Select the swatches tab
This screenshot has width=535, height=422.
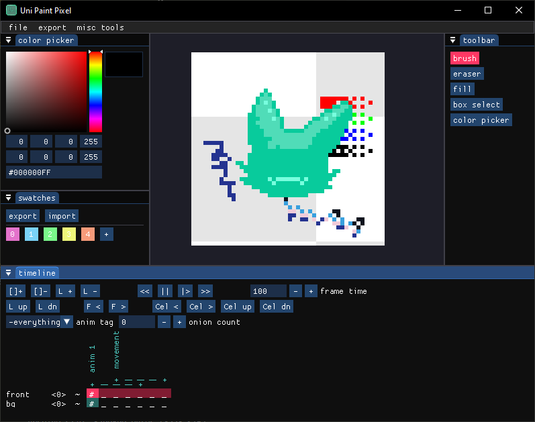(x=37, y=198)
